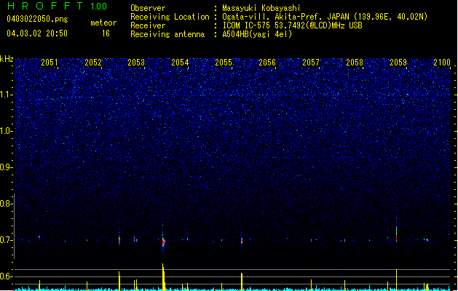Click the ICOM IC-575 receiver text

click(292, 25)
